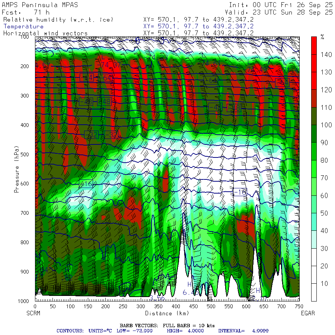This screenshot has height=335, width=335.
Task: Click 'BARB VECTORS: FULL BARB = 10 kts' text
Action: (167, 326)
